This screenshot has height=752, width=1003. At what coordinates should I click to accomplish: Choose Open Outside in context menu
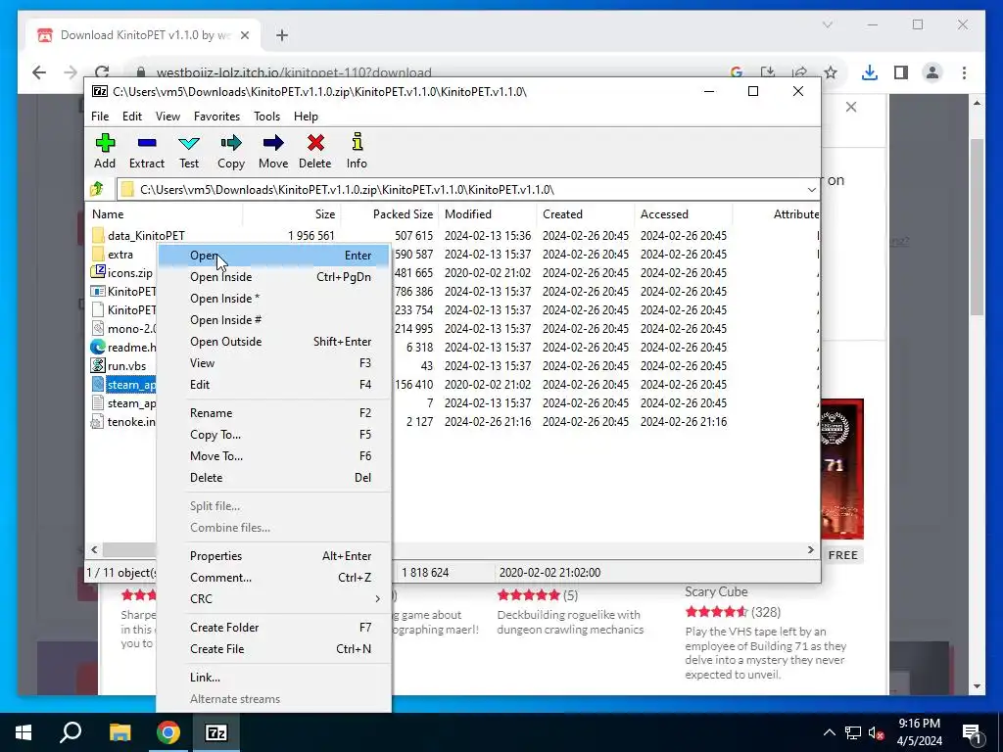[x=274, y=342]
